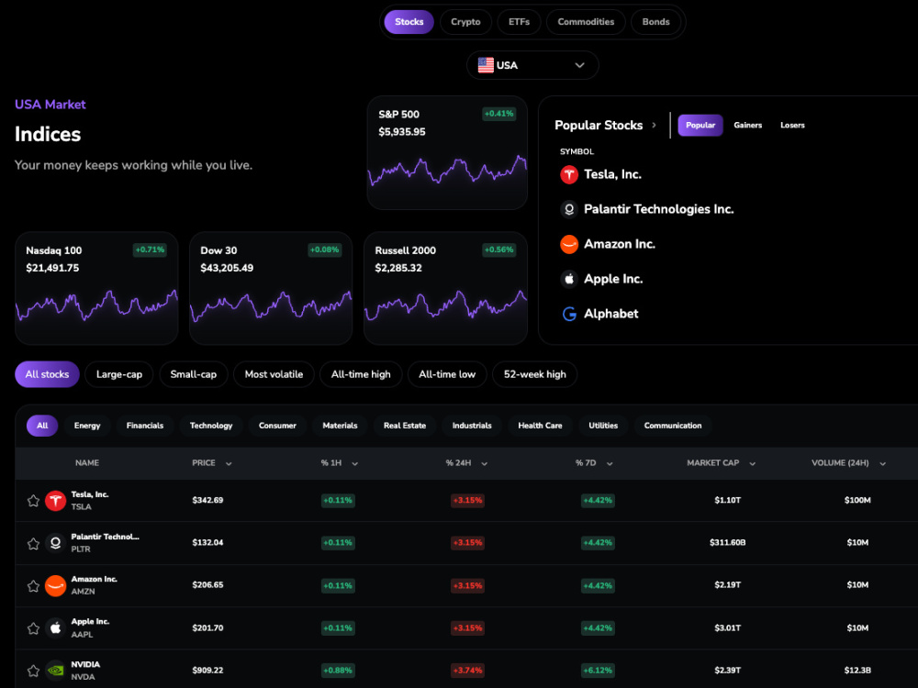Open Alphabet G logo in Popular Stocks
Viewport: 918px width, 688px height.
pos(569,314)
